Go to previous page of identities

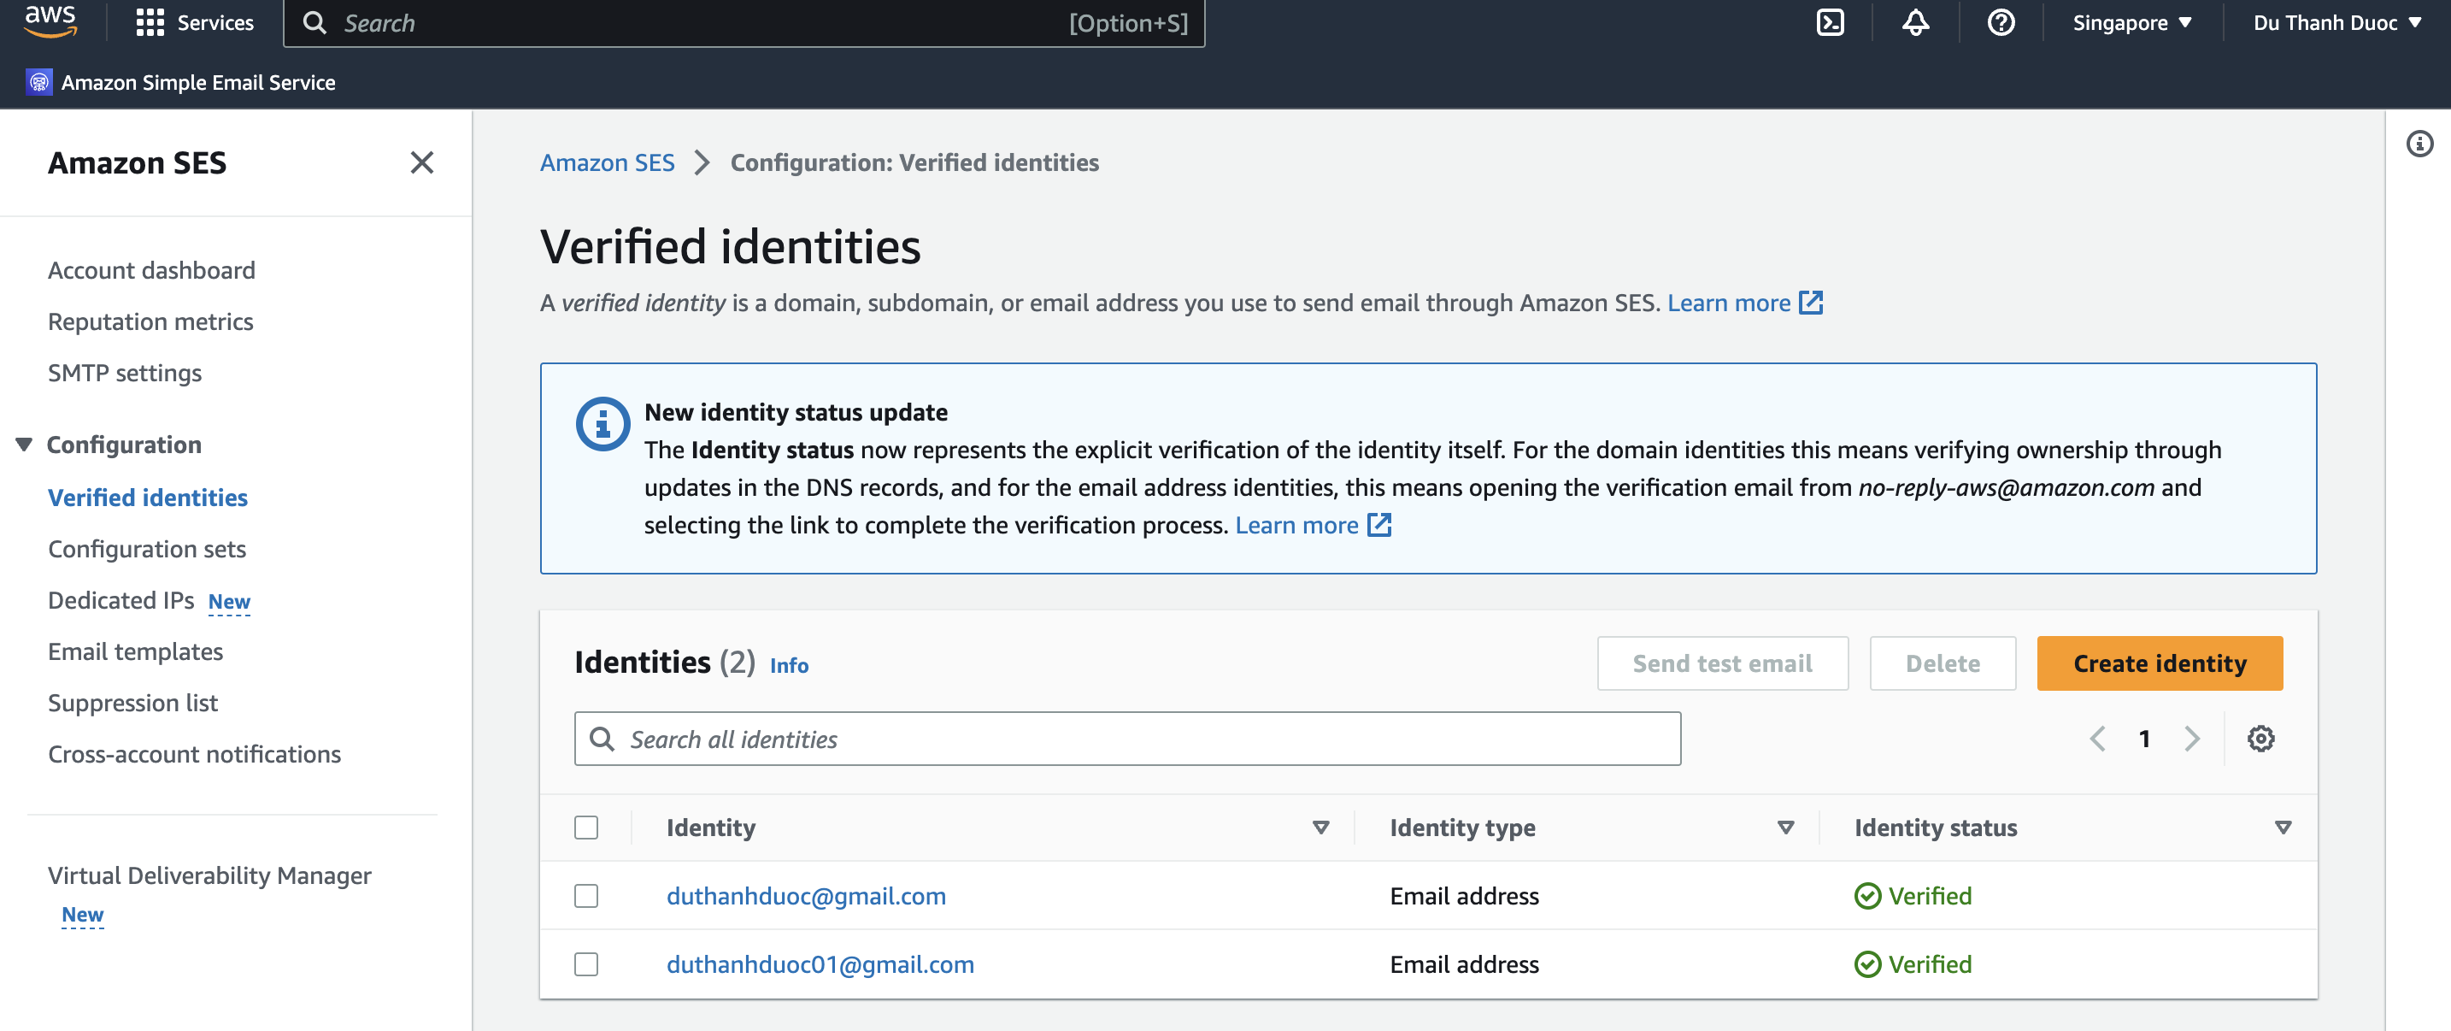(x=2097, y=739)
